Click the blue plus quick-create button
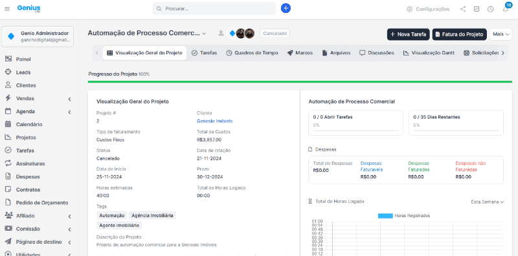Screen dimensions: 518x256 (x=286, y=8)
